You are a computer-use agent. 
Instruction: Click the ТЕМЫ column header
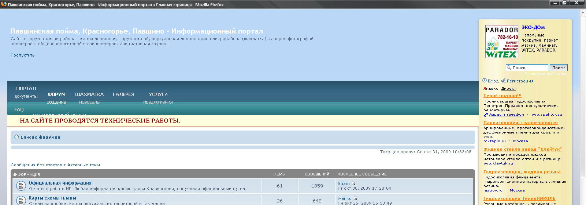[x=280, y=174]
